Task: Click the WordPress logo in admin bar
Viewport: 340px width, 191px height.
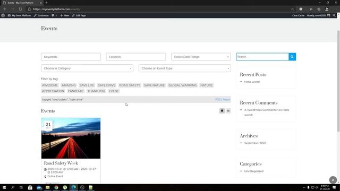Action: (3, 15)
